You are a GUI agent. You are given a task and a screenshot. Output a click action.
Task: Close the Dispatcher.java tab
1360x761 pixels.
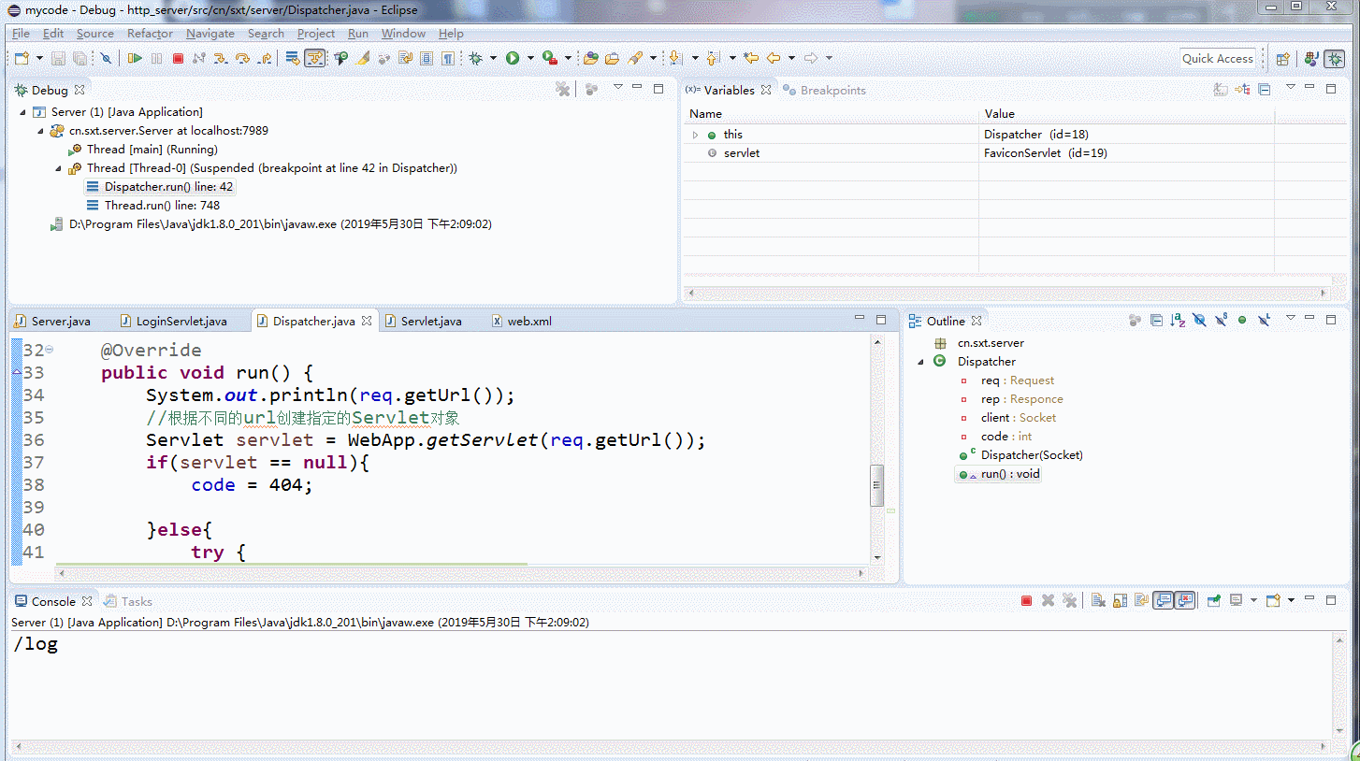[x=368, y=321]
